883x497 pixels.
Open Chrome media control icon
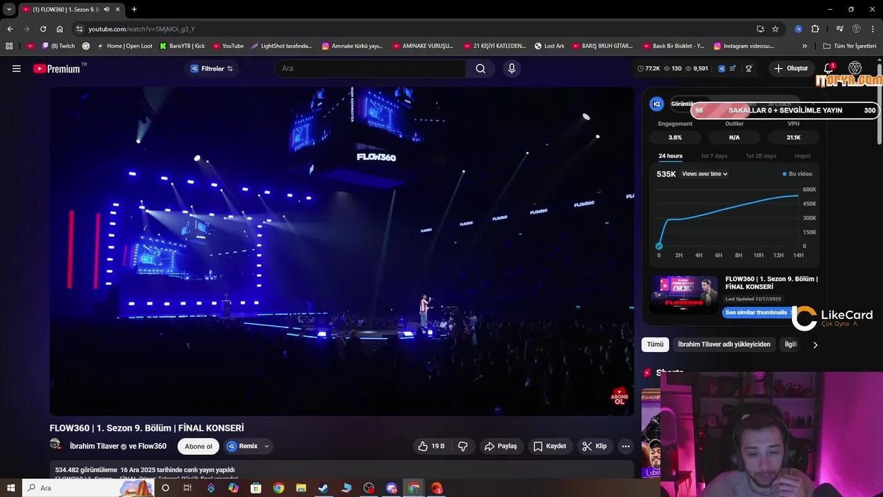pyautogui.click(x=840, y=29)
